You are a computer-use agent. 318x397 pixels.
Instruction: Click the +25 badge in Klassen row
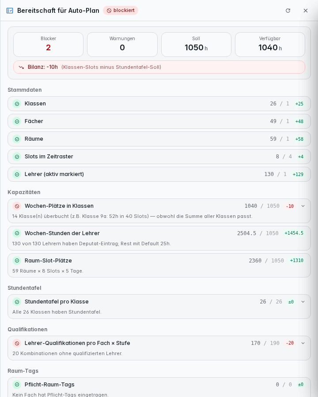[299, 104]
